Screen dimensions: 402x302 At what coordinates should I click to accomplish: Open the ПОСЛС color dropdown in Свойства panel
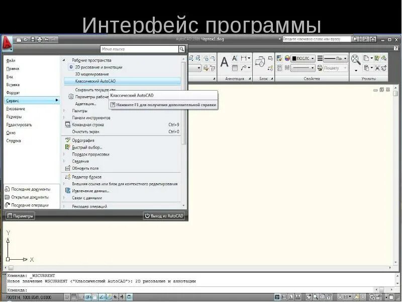tap(313, 58)
